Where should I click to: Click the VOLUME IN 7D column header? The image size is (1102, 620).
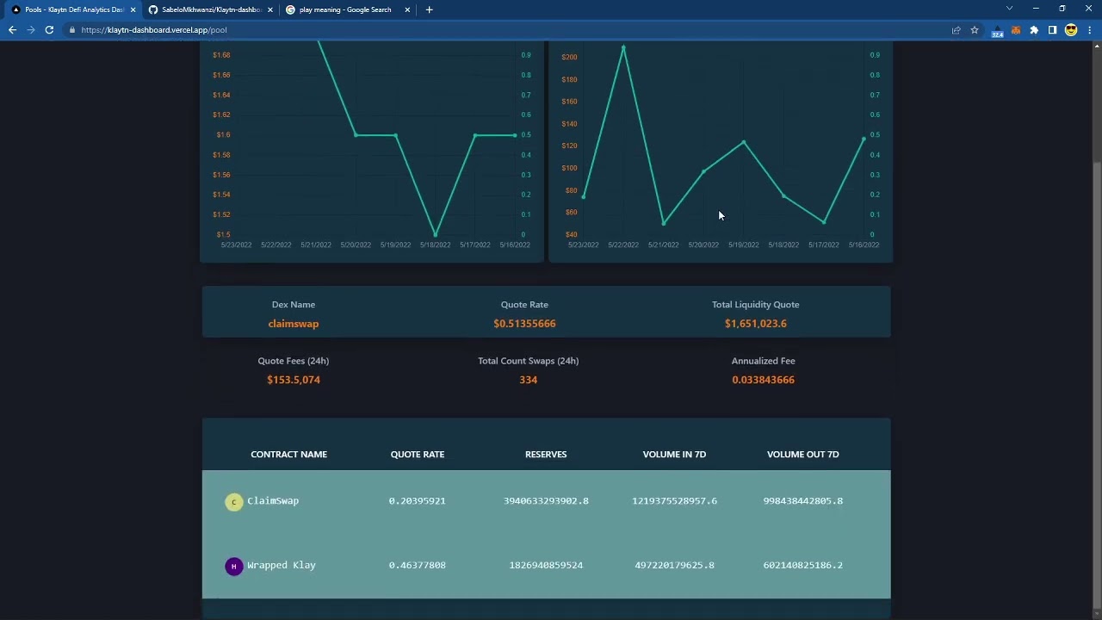point(674,454)
